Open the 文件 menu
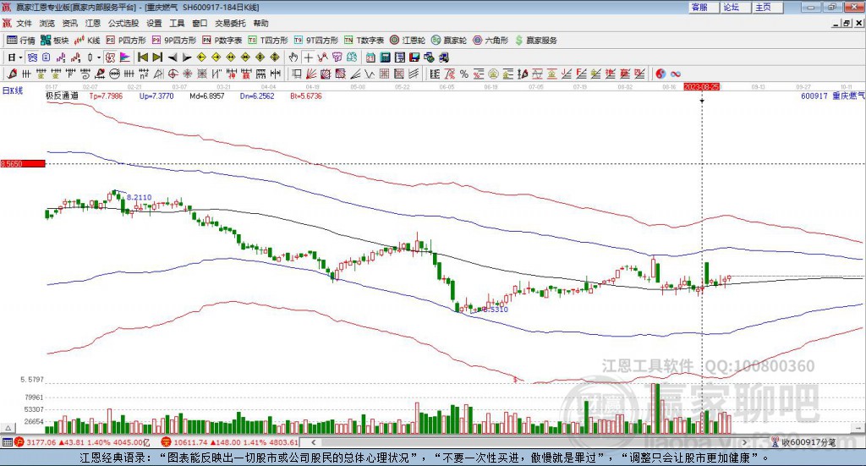This screenshot has width=866, height=466. pos(25,23)
